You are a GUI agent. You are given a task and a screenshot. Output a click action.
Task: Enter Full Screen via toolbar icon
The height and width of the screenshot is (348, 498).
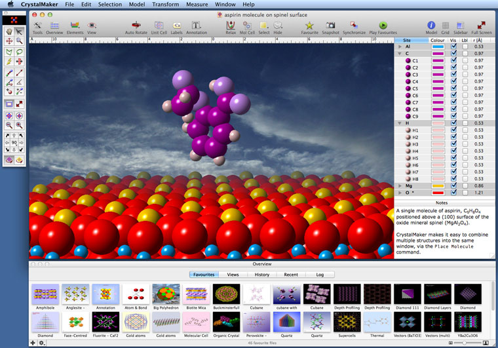pos(481,28)
